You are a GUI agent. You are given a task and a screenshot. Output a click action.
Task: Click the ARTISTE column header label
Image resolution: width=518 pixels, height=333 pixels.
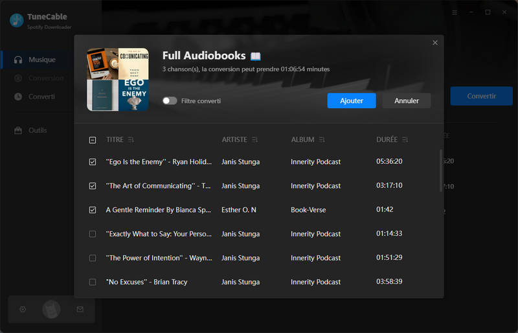pyautogui.click(x=234, y=140)
